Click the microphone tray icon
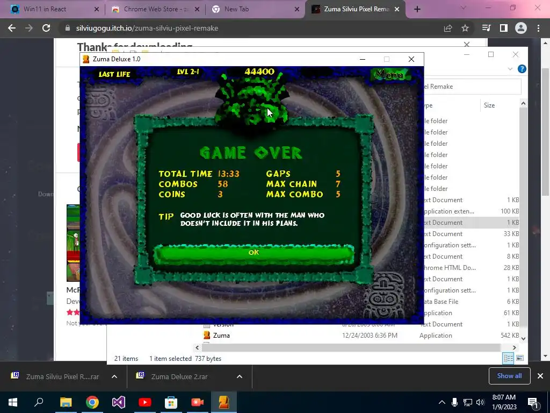550x413 pixels. [454, 402]
